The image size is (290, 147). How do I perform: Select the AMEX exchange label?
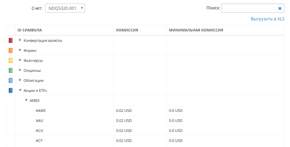click(35, 100)
